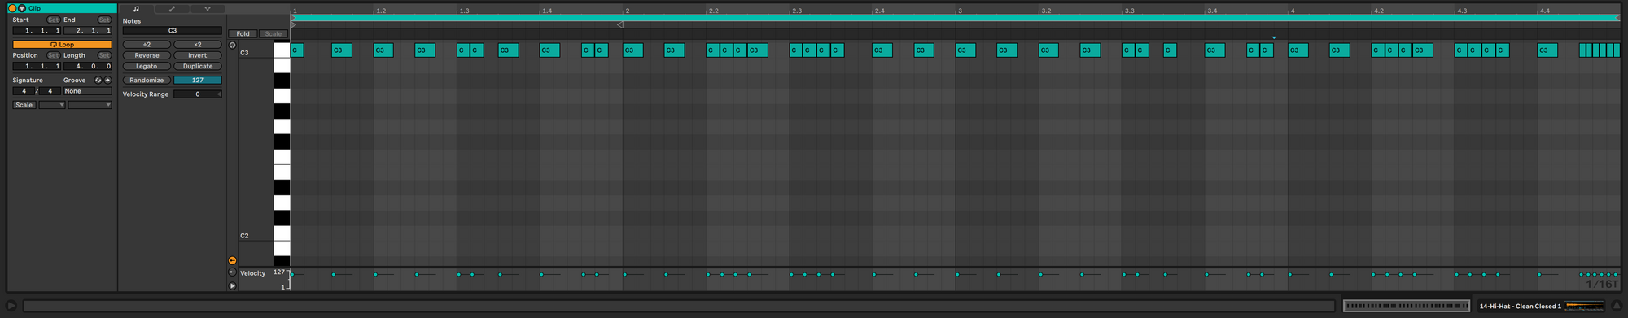This screenshot has width=1628, height=318.
Task: Toggle the orange Loop button
Action: tap(62, 44)
